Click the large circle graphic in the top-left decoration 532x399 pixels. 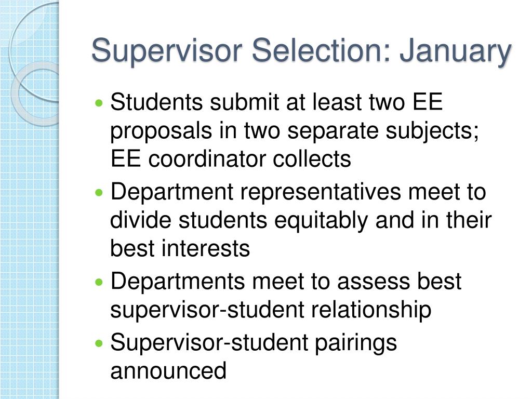[x=34, y=51]
